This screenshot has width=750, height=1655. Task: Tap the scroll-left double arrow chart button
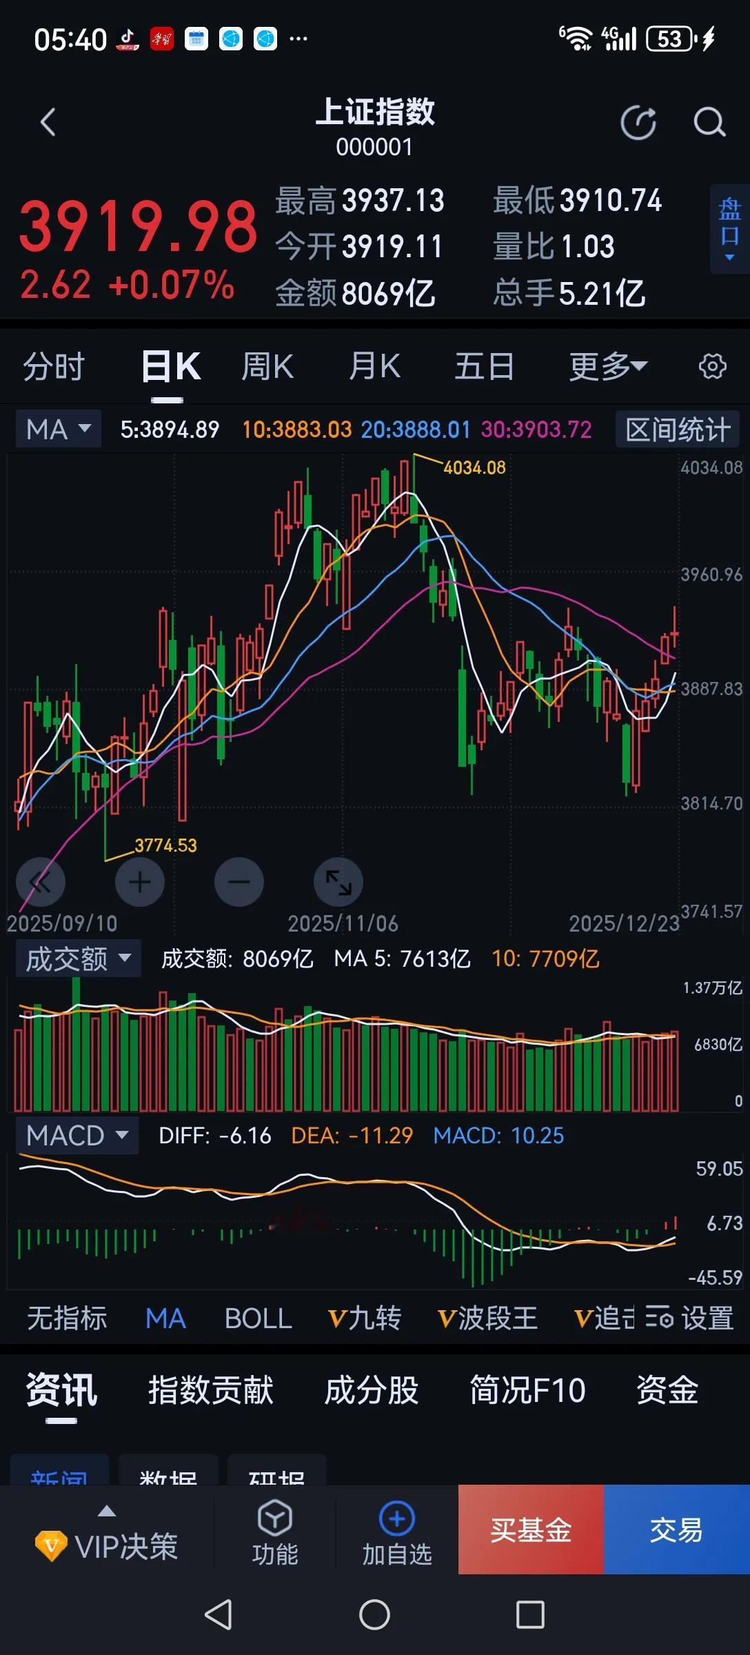tap(41, 882)
